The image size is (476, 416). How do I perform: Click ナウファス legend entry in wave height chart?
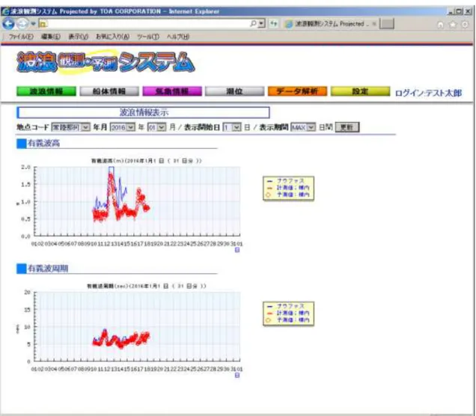point(287,181)
